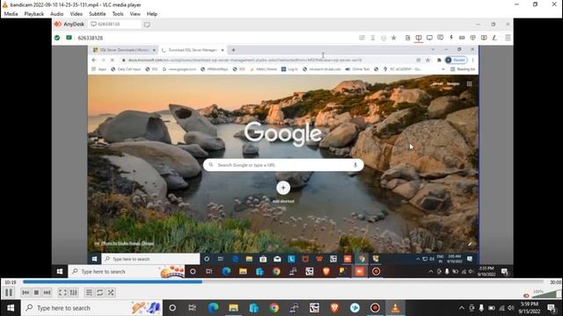
Task: Open AnyDesk display settings monitor icon
Action: click(x=429, y=38)
